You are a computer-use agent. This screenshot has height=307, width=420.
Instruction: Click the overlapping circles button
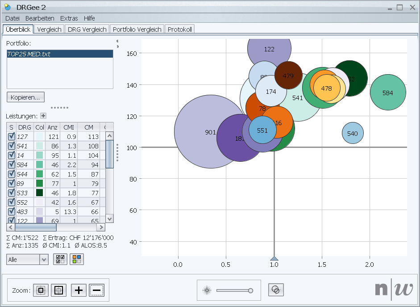pyautogui.click(x=276, y=290)
